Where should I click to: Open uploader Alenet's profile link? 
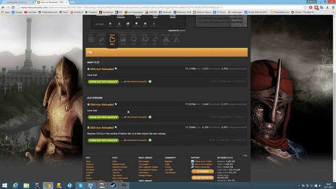click(x=182, y=30)
